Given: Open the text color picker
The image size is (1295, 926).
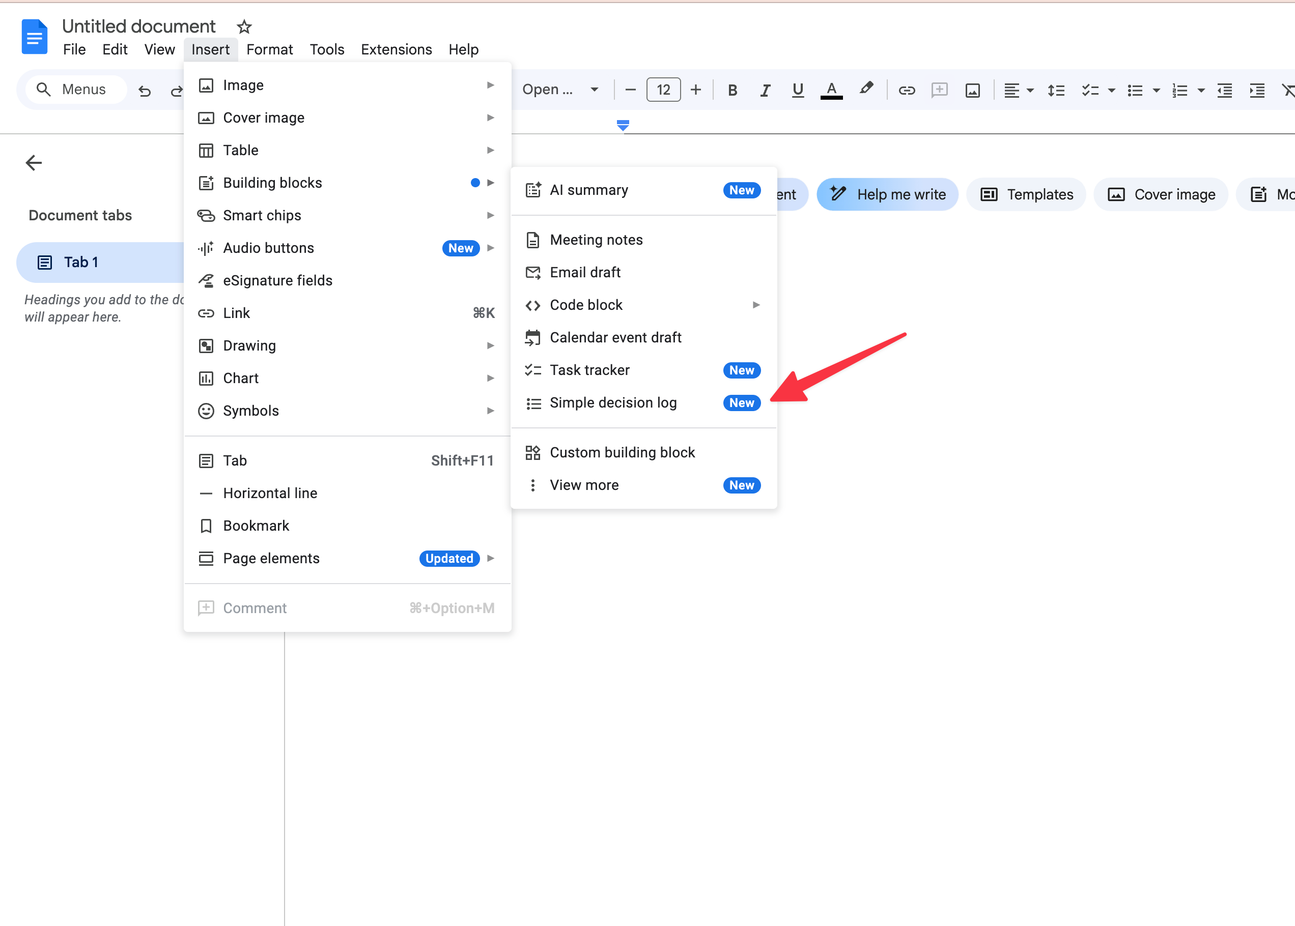Looking at the screenshot, I should coord(831,90).
